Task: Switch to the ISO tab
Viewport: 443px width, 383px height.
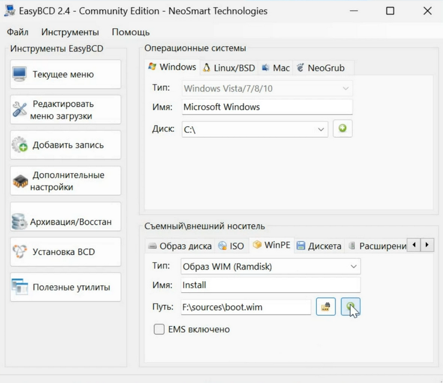Action: click(x=231, y=246)
